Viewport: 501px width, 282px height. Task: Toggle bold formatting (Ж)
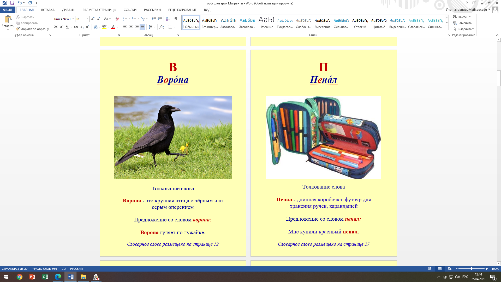pos(56,27)
